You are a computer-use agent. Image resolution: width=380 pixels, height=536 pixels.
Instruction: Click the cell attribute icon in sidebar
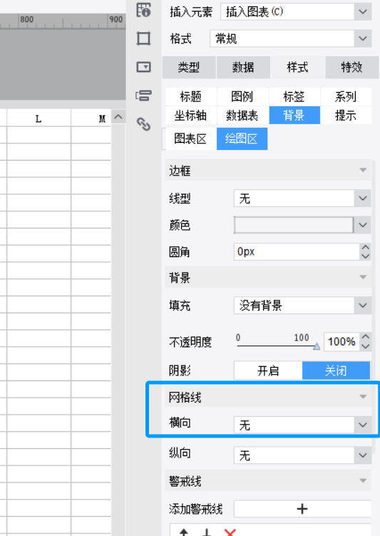(x=143, y=9)
